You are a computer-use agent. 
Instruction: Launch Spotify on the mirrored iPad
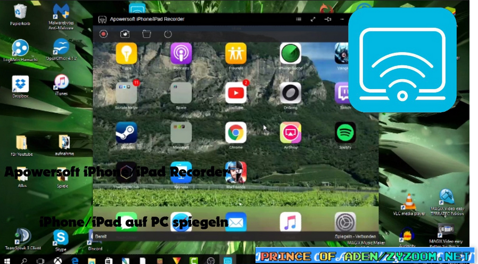tap(345, 133)
